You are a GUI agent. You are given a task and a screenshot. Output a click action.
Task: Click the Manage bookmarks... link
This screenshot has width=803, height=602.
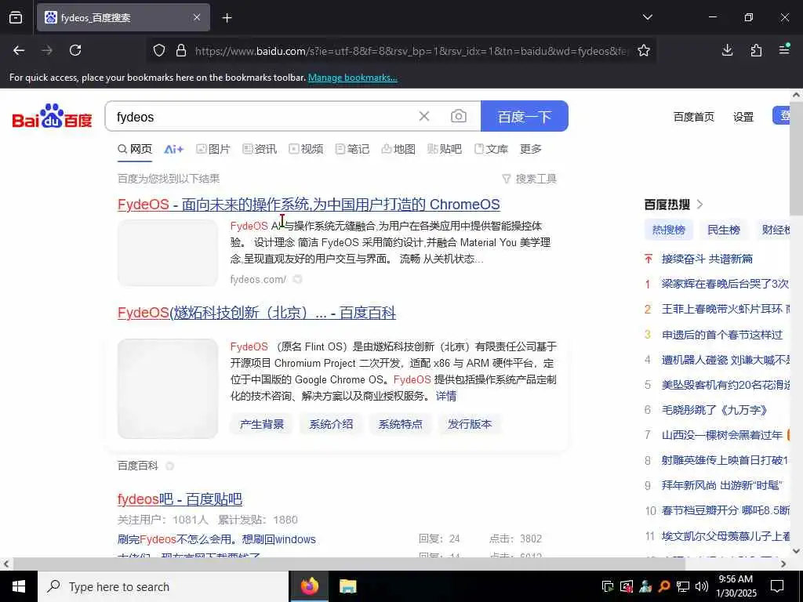click(352, 78)
